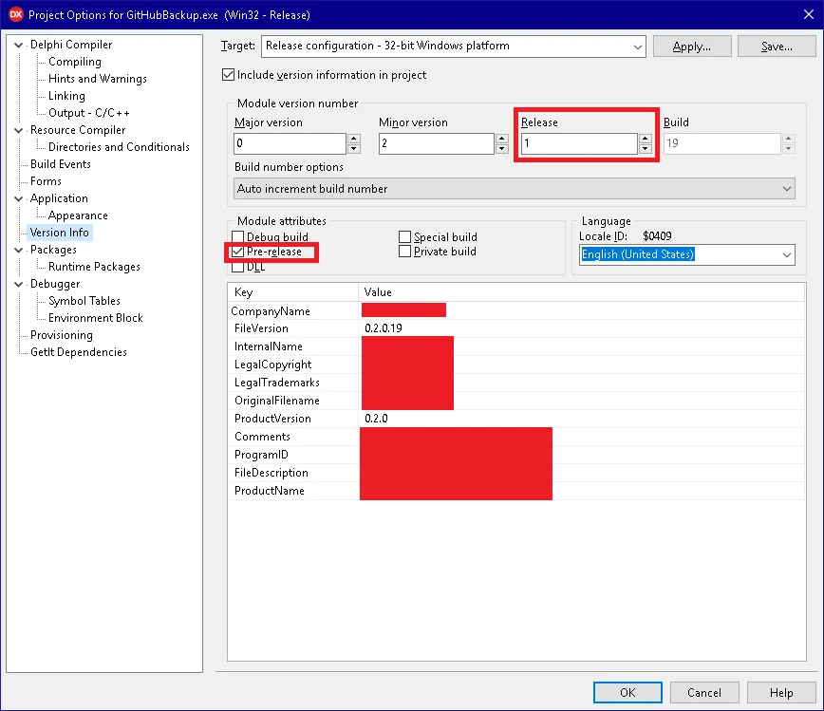Select Version Info tree item
824x711 pixels.
tap(60, 233)
